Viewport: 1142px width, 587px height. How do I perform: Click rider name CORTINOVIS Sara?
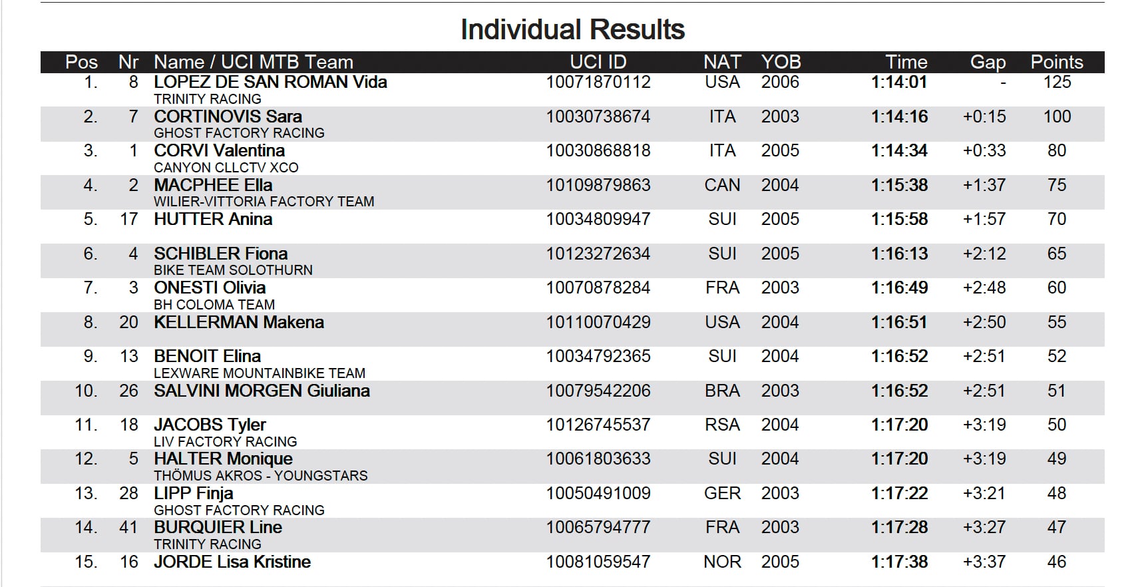228,116
